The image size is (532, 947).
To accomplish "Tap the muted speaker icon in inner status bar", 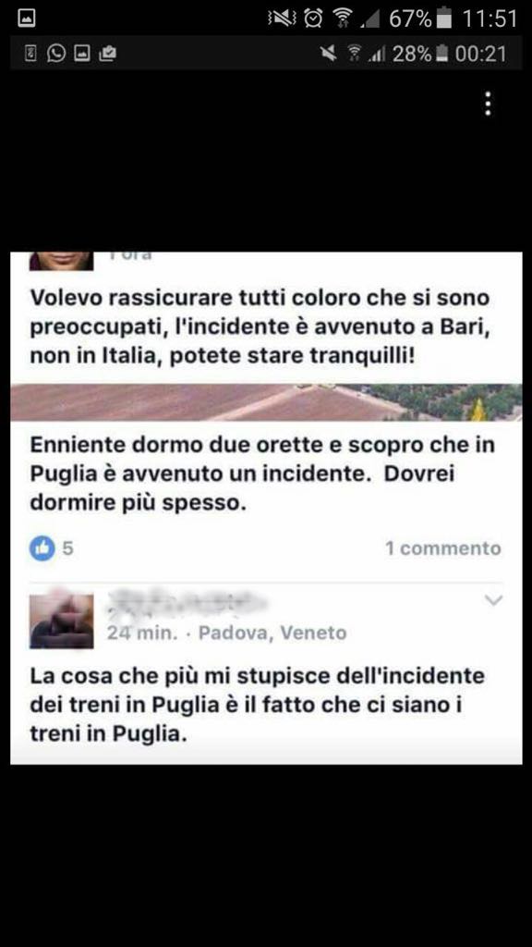I will coord(329,54).
